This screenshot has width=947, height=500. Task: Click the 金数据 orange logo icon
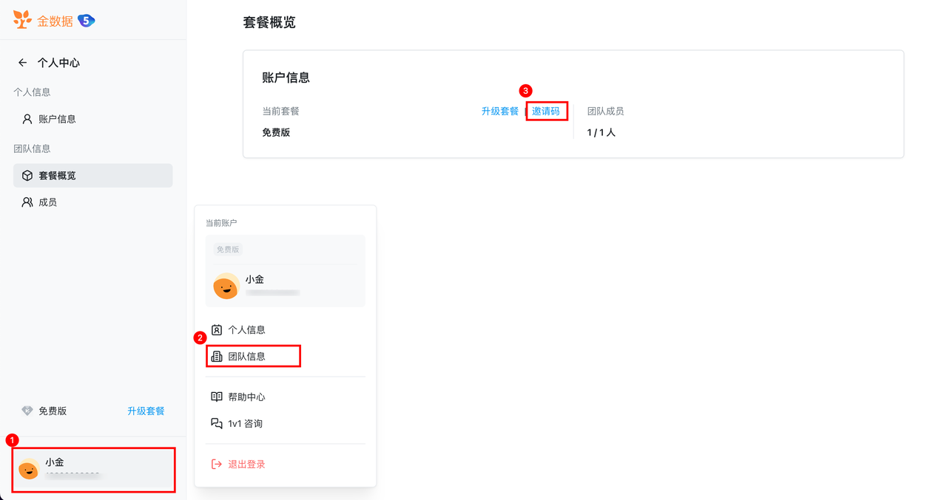(23, 20)
